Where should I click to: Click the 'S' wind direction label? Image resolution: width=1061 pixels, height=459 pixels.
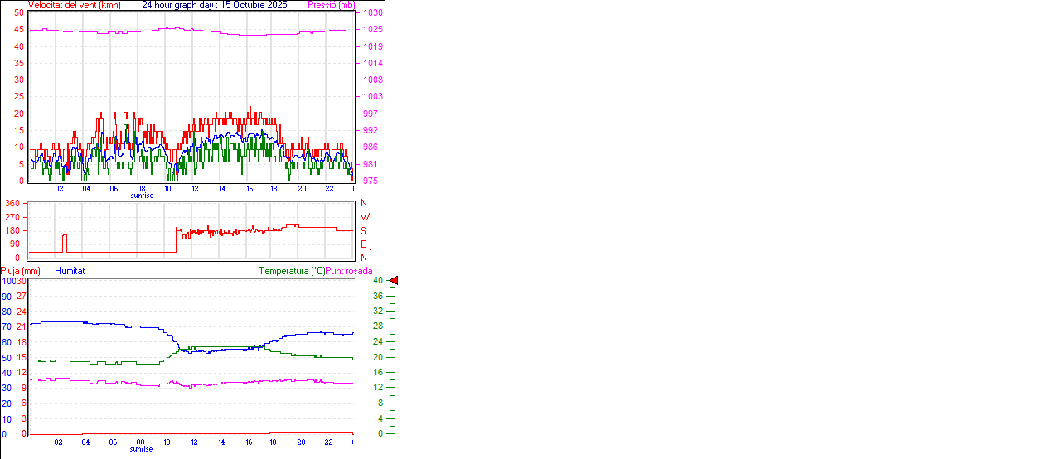(x=364, y=230)
